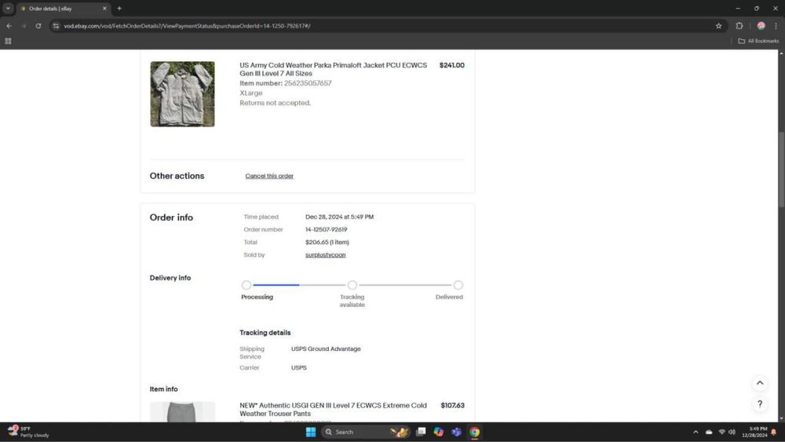Select the $241.00 price
The image size is (785, 442).
coord(451,66)
